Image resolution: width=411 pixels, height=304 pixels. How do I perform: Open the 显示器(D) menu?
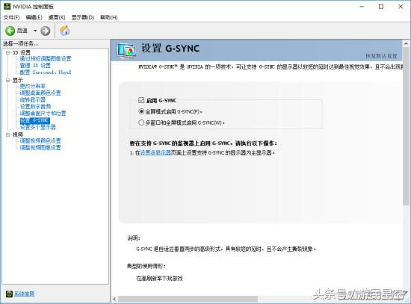pos(83,17)
